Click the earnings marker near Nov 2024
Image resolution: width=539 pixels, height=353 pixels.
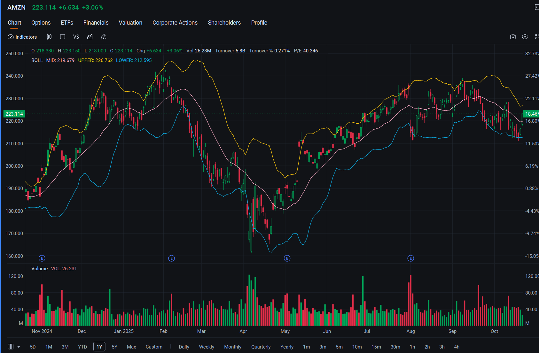42,258
